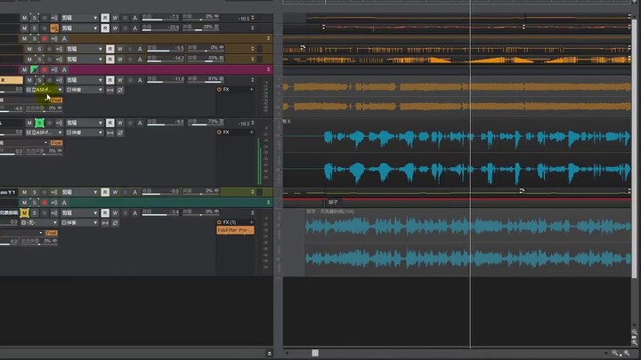Mute the track with volume -7.3
This screenshot has height=360, width=641.
[25, 18]
